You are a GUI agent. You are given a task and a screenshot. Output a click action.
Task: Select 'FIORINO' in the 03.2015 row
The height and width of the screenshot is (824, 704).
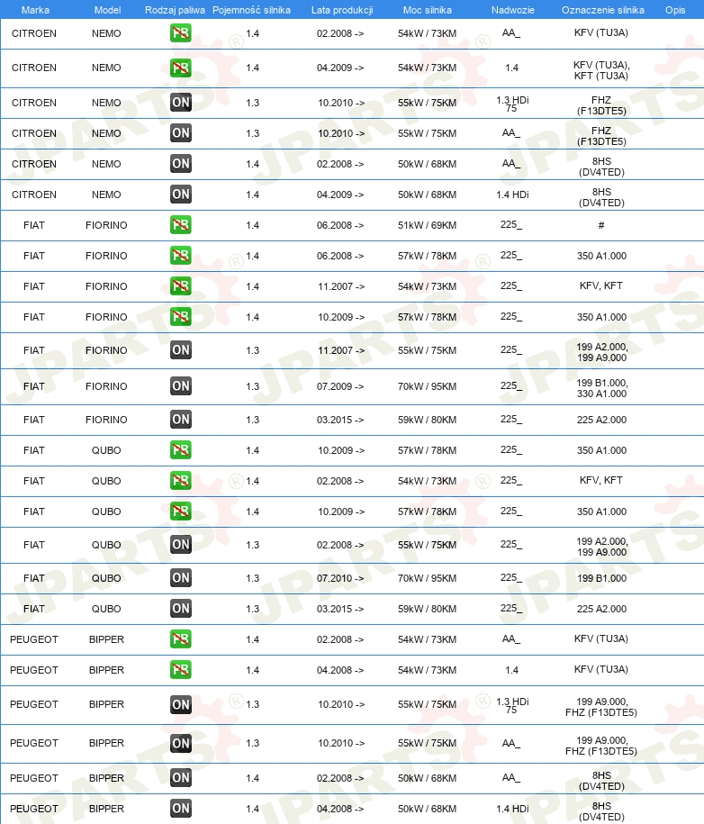click(x=106, y=420)
